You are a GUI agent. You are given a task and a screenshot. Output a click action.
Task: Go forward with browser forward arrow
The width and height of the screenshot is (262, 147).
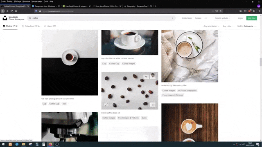(x=7, y=11)
